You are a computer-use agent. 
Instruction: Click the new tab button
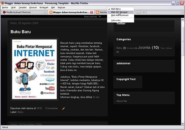tap(144, 12)
